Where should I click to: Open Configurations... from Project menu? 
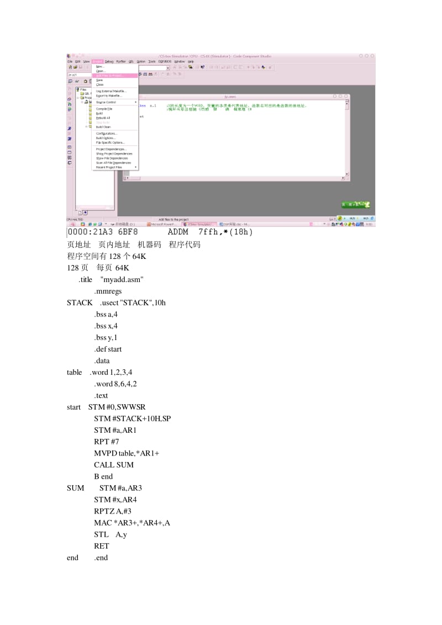click(115, 134)
